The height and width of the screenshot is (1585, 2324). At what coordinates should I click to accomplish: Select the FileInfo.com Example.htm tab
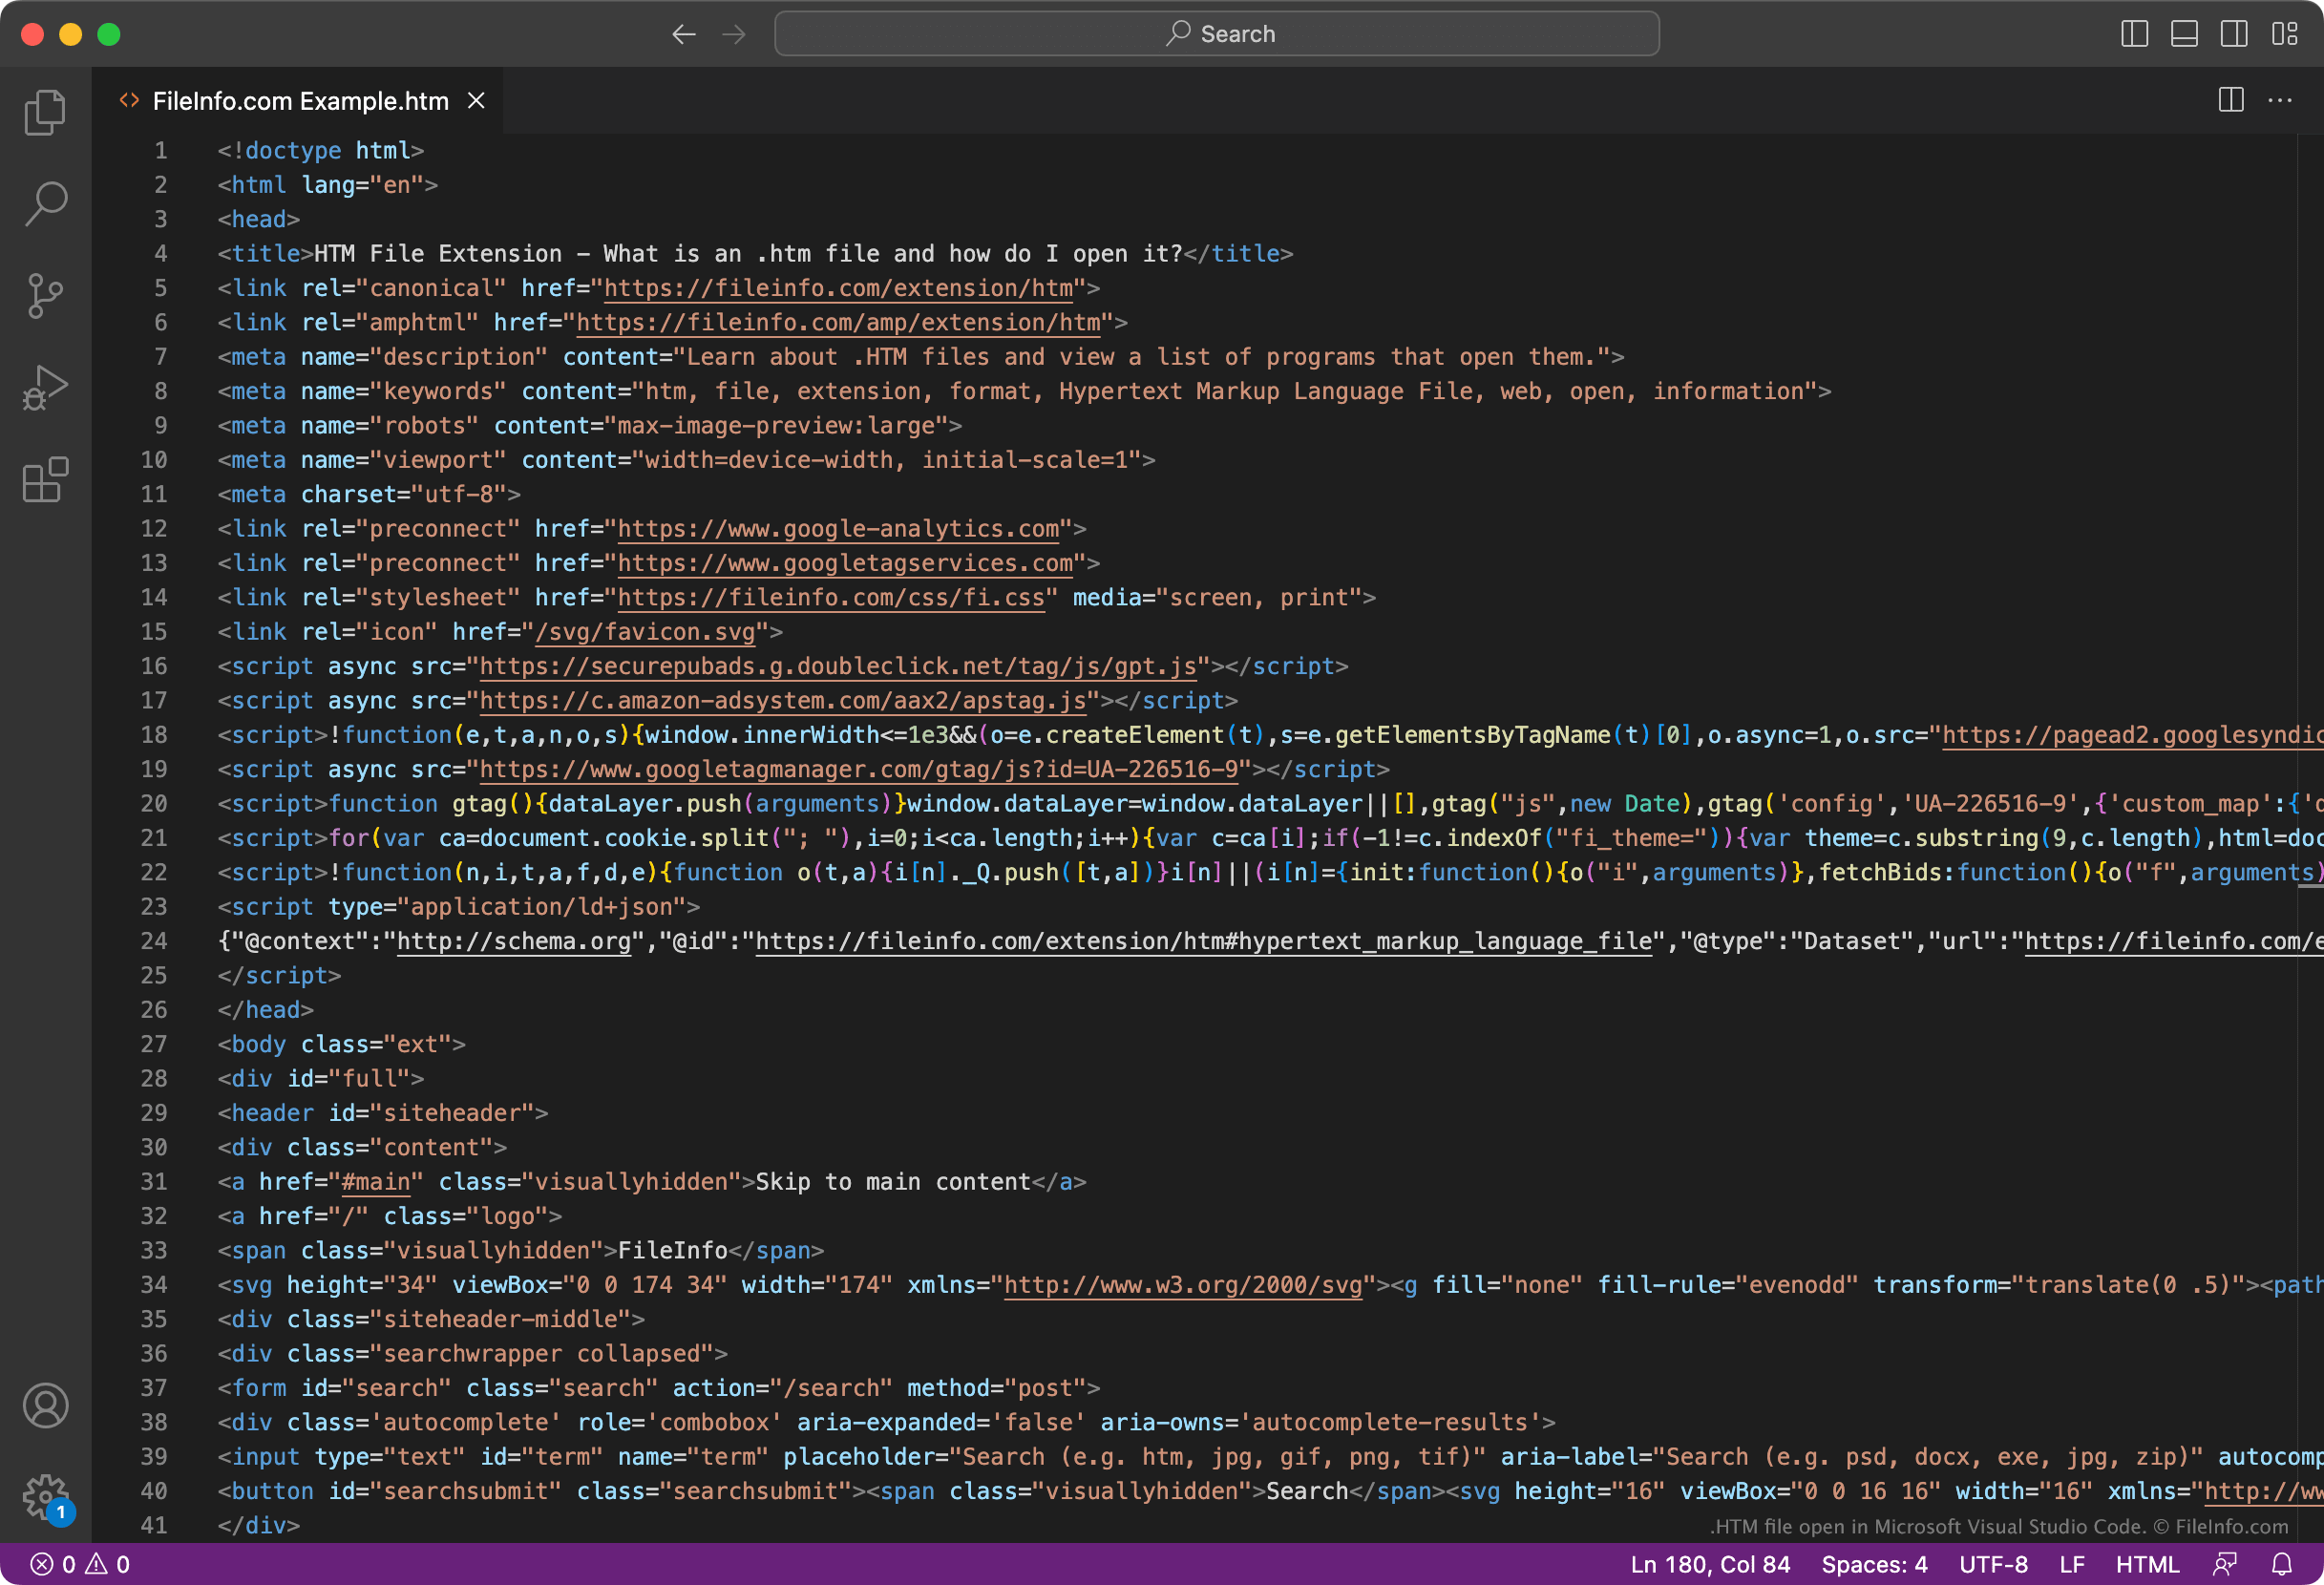[300, 101]
